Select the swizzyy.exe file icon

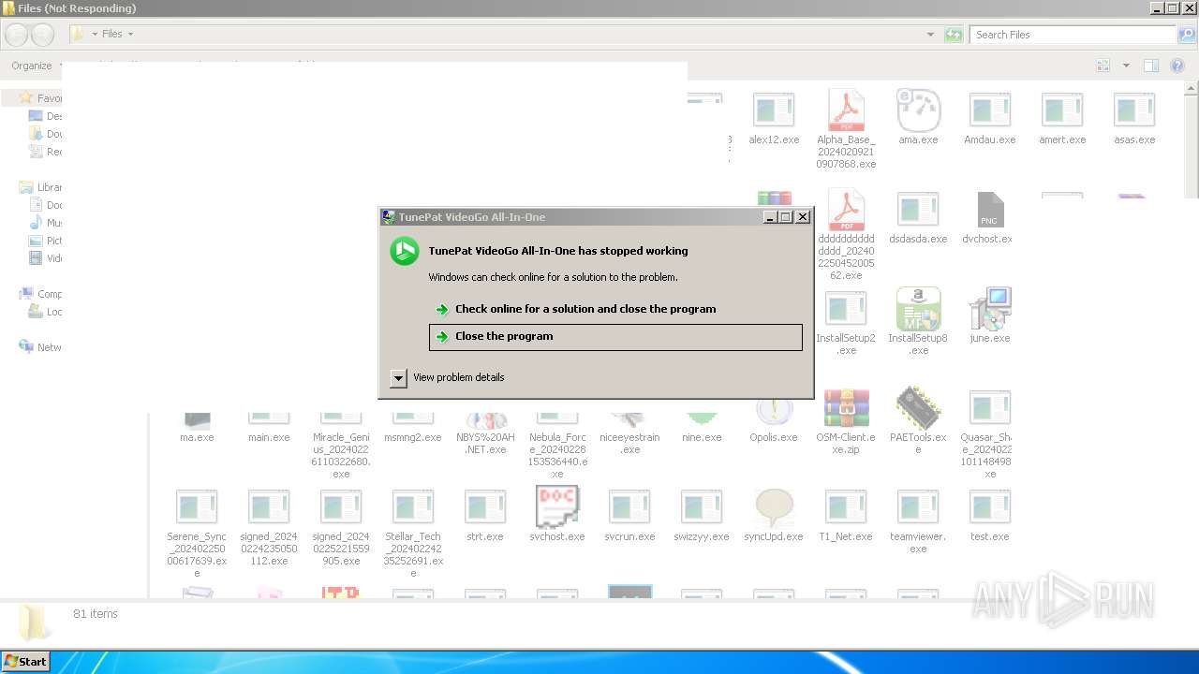point(702,507)
